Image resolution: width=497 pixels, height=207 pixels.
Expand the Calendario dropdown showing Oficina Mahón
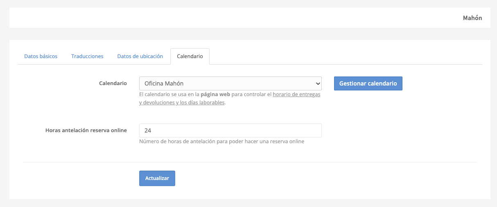coord(230,83)
